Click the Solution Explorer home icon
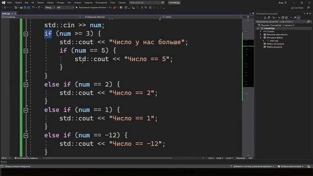The height and width of the screenshot is (176, 313). click(265, 18)
